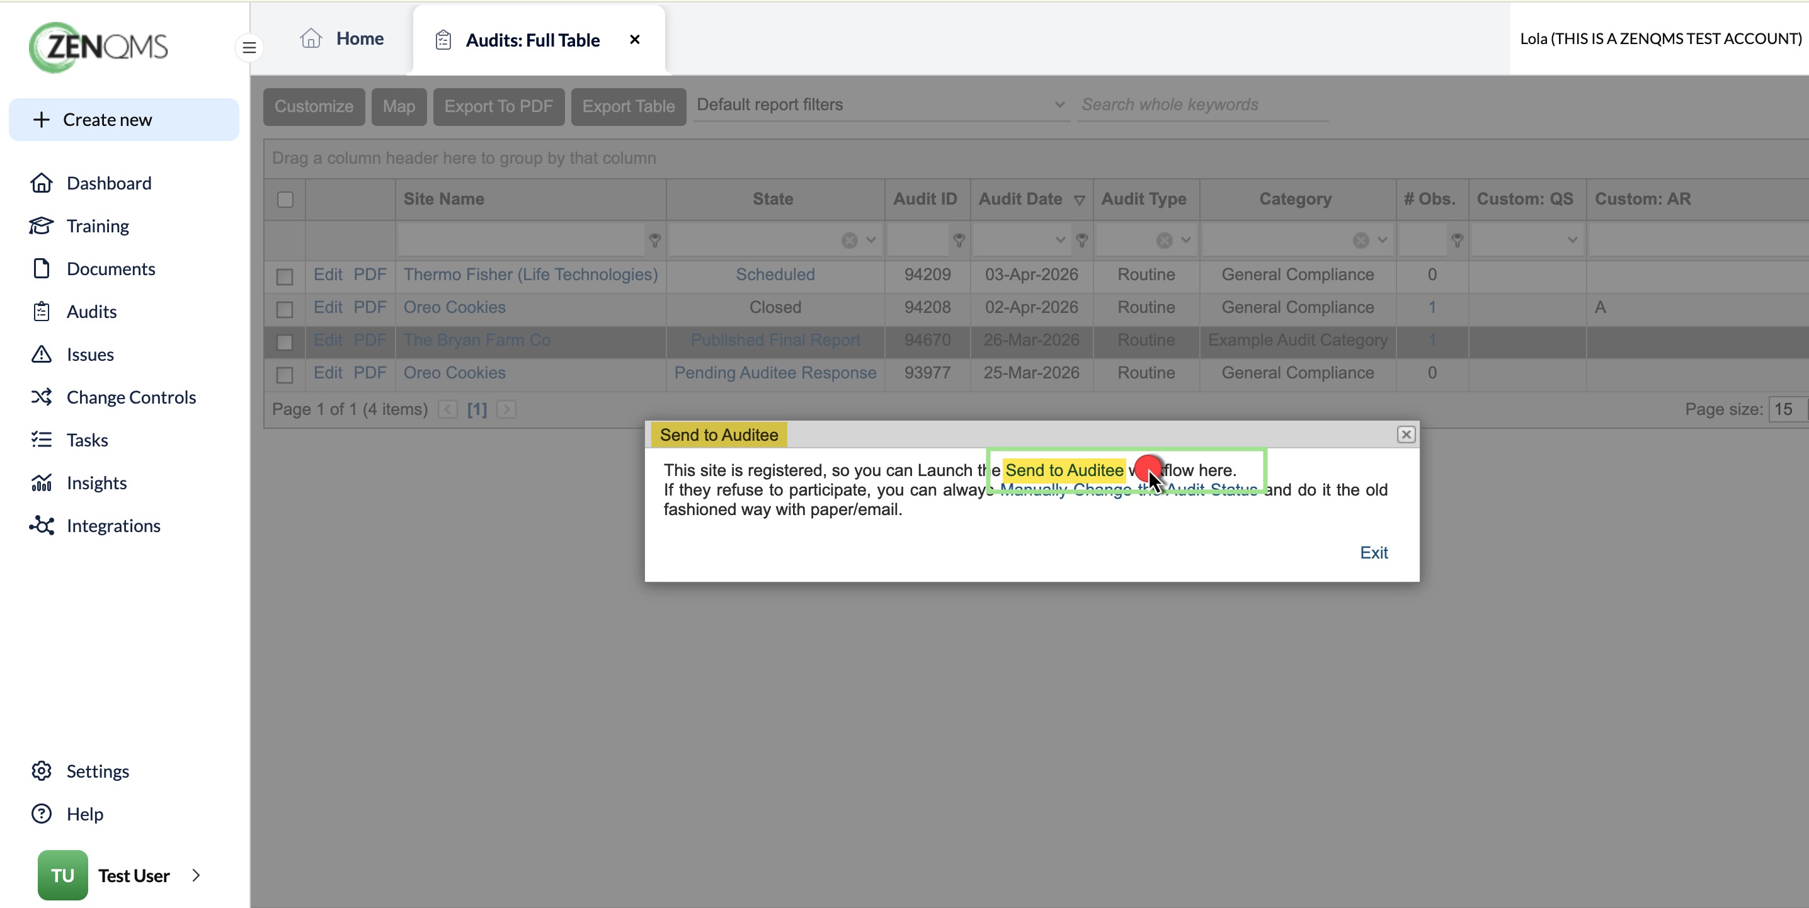This screenshot has width=1809, height=908.
Task: Click the Customize button
Action: [314, 107]
